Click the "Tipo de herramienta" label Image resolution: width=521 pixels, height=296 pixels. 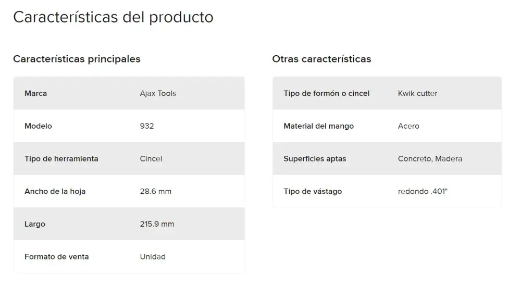point(61,159)
